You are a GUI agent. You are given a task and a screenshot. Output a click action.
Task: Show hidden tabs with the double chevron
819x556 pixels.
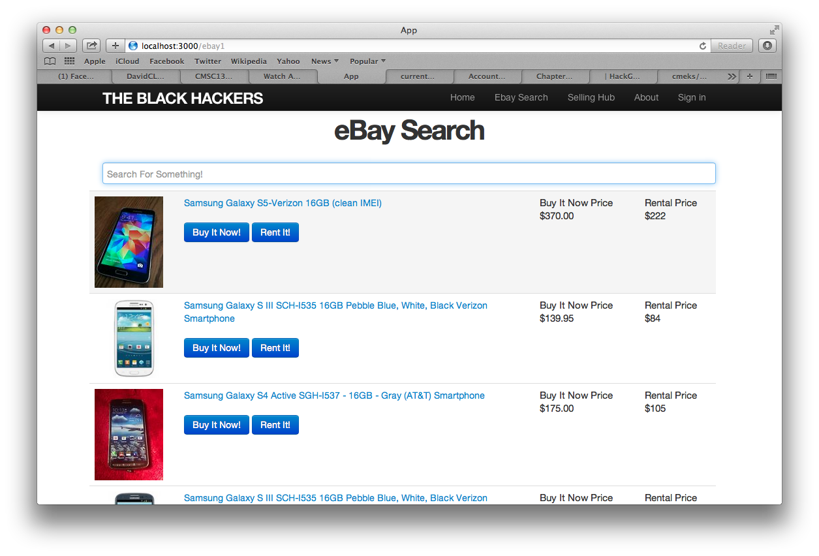732,76
